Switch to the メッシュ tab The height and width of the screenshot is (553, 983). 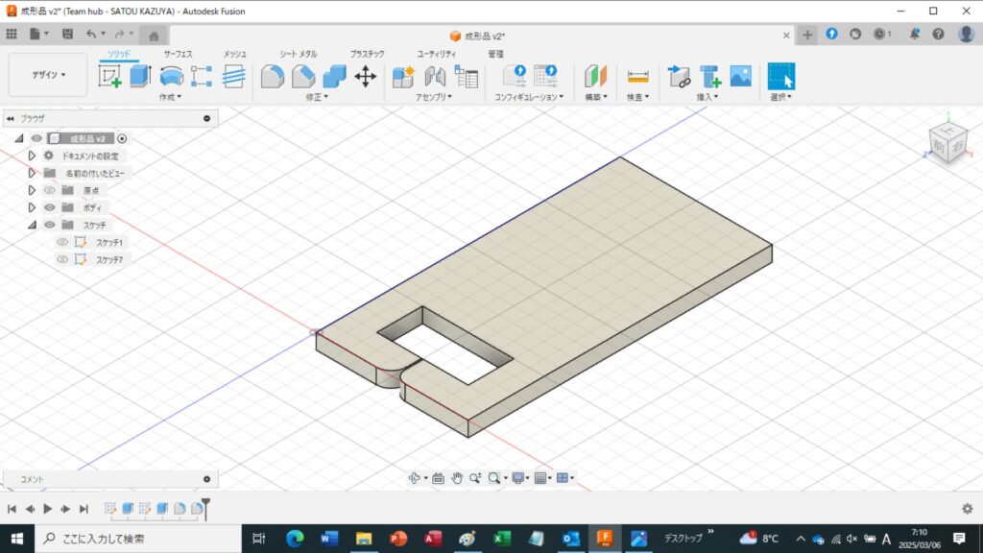coord(235,54)
